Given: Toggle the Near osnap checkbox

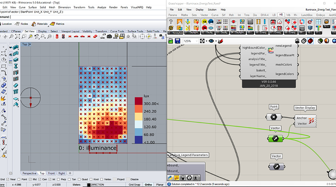Looking at the screenshot, I should click(8, 179).
